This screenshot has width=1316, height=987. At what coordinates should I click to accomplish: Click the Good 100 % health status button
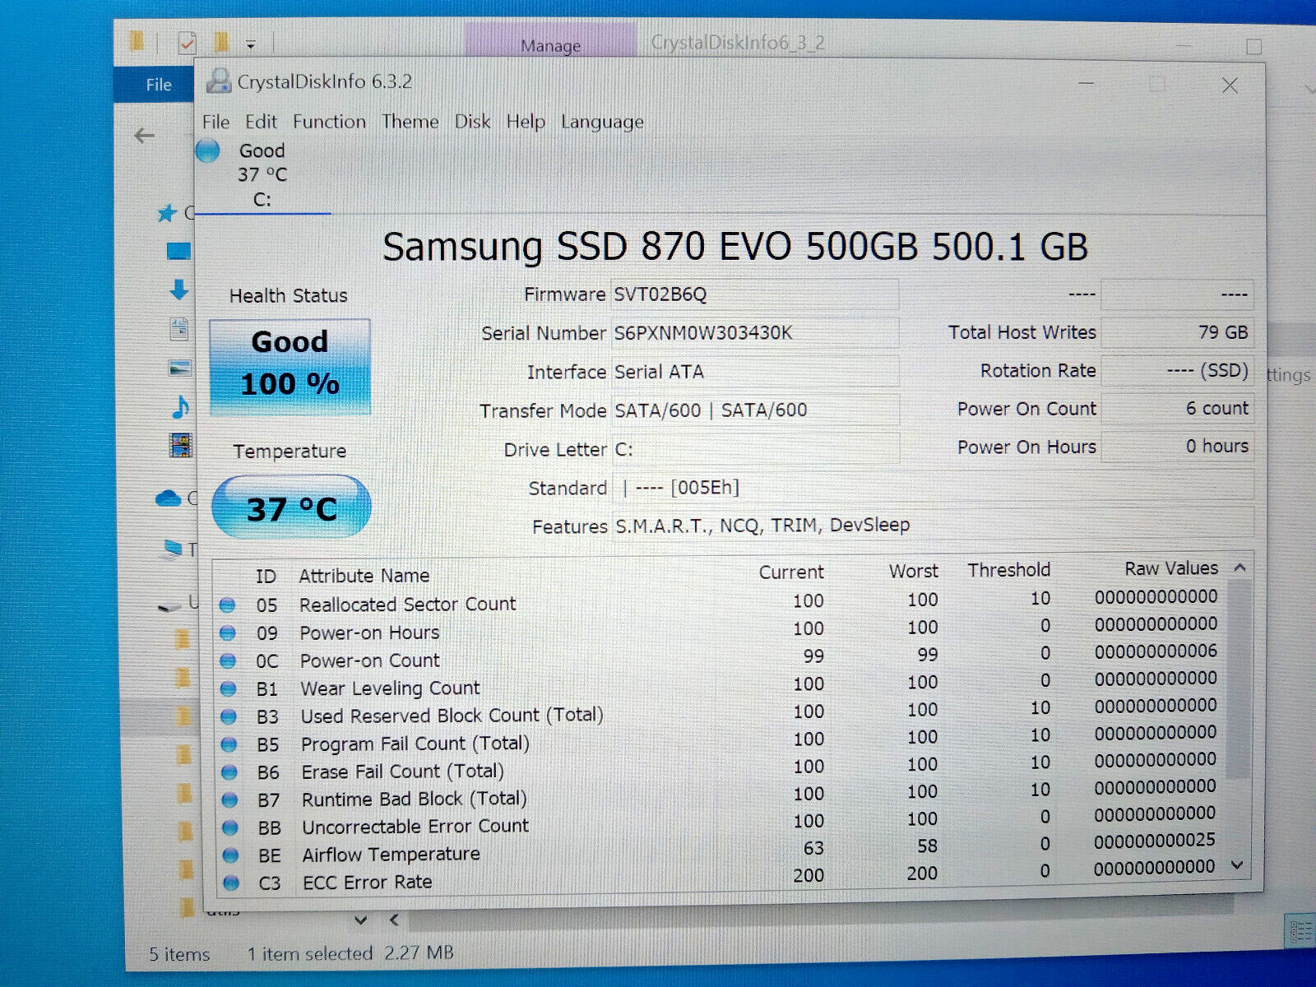coord(290,366)
